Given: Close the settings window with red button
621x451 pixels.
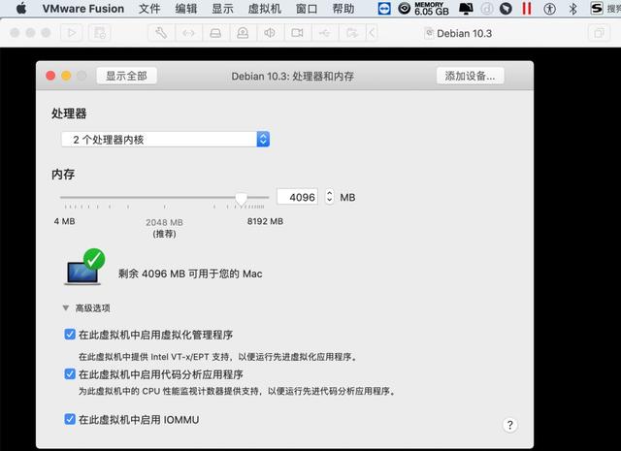Looking at the screenshot, I should point(50,76).
